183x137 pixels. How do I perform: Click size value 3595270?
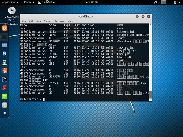pyautogui.click(x=55, y=77)
